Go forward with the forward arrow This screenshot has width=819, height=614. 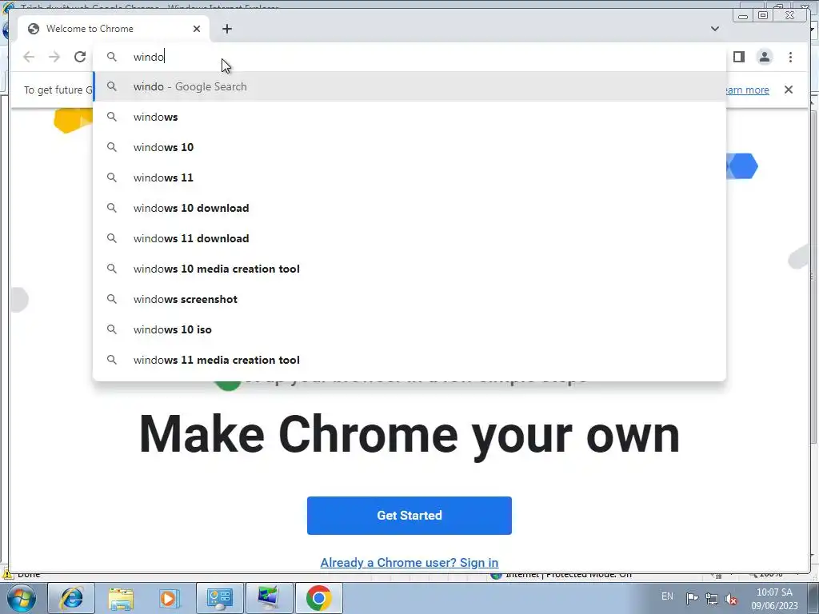[x=54, y=57]
